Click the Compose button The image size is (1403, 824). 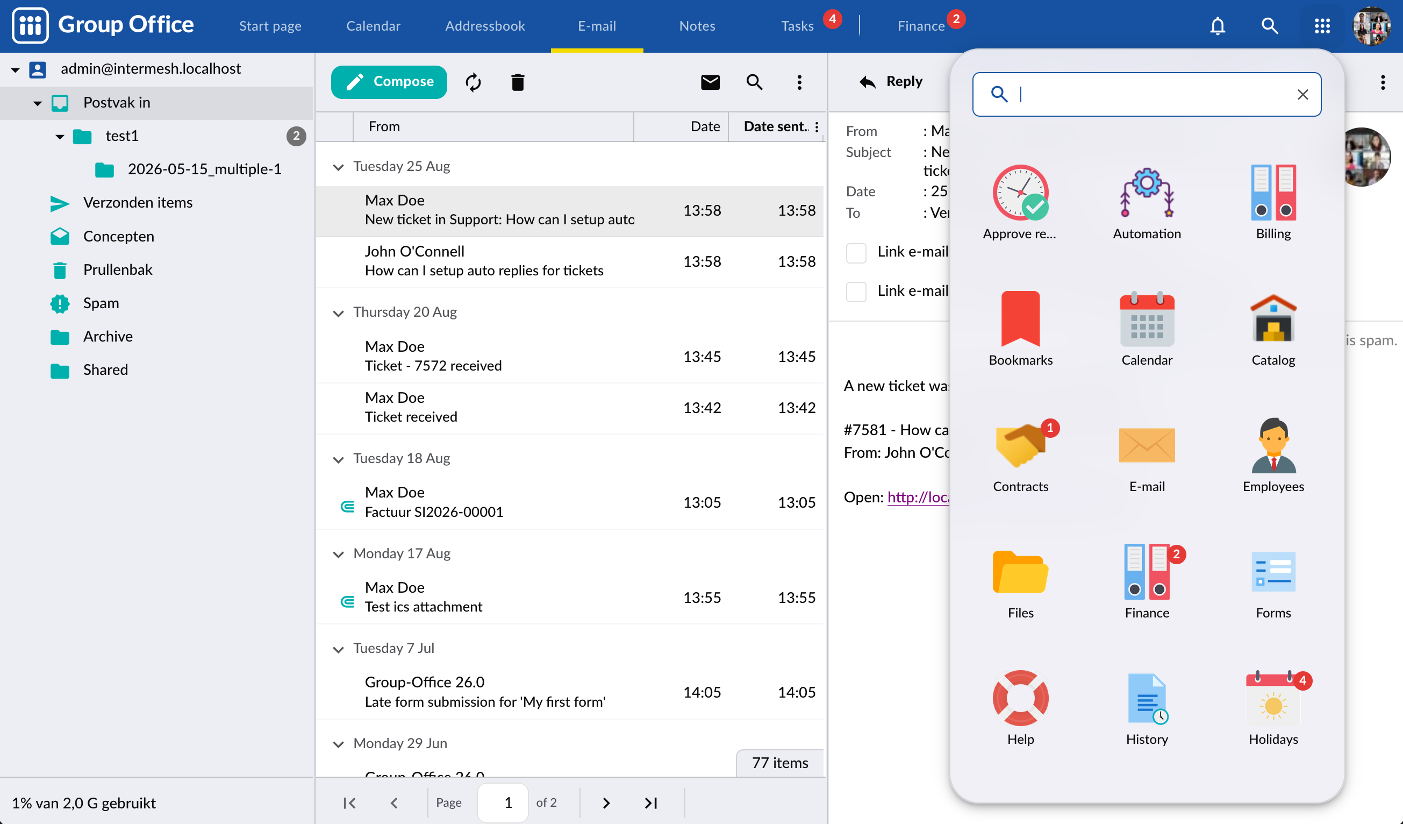389,82
